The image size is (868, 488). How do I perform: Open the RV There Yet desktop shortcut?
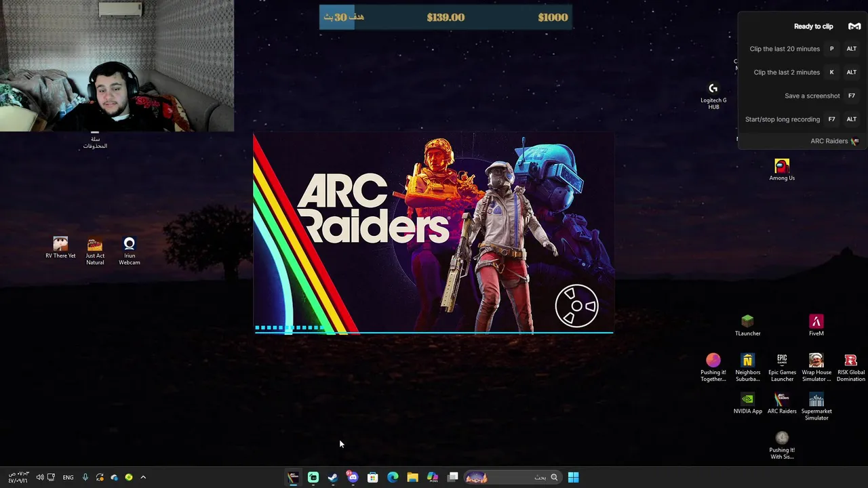coord(60,247)
